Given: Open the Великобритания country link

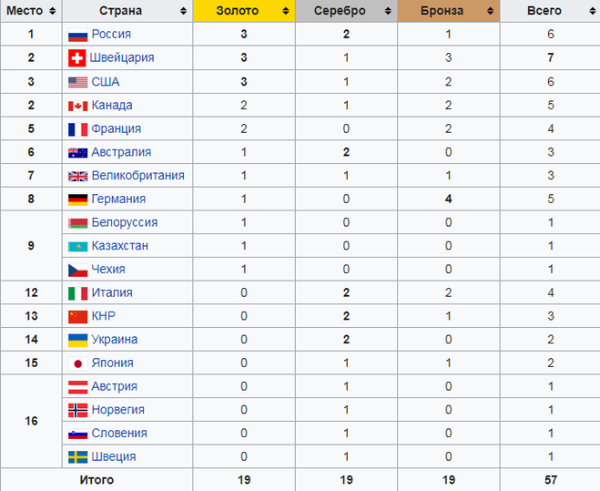Looking at the screenshot, I should point(137,176).
